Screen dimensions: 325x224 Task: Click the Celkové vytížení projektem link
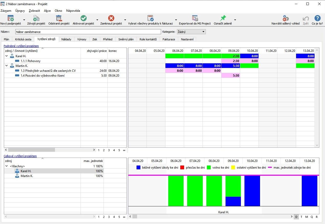[x=20, y=156]
